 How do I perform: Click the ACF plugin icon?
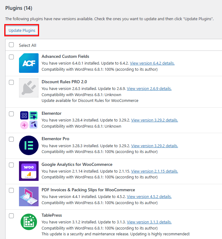pos(29,63)
